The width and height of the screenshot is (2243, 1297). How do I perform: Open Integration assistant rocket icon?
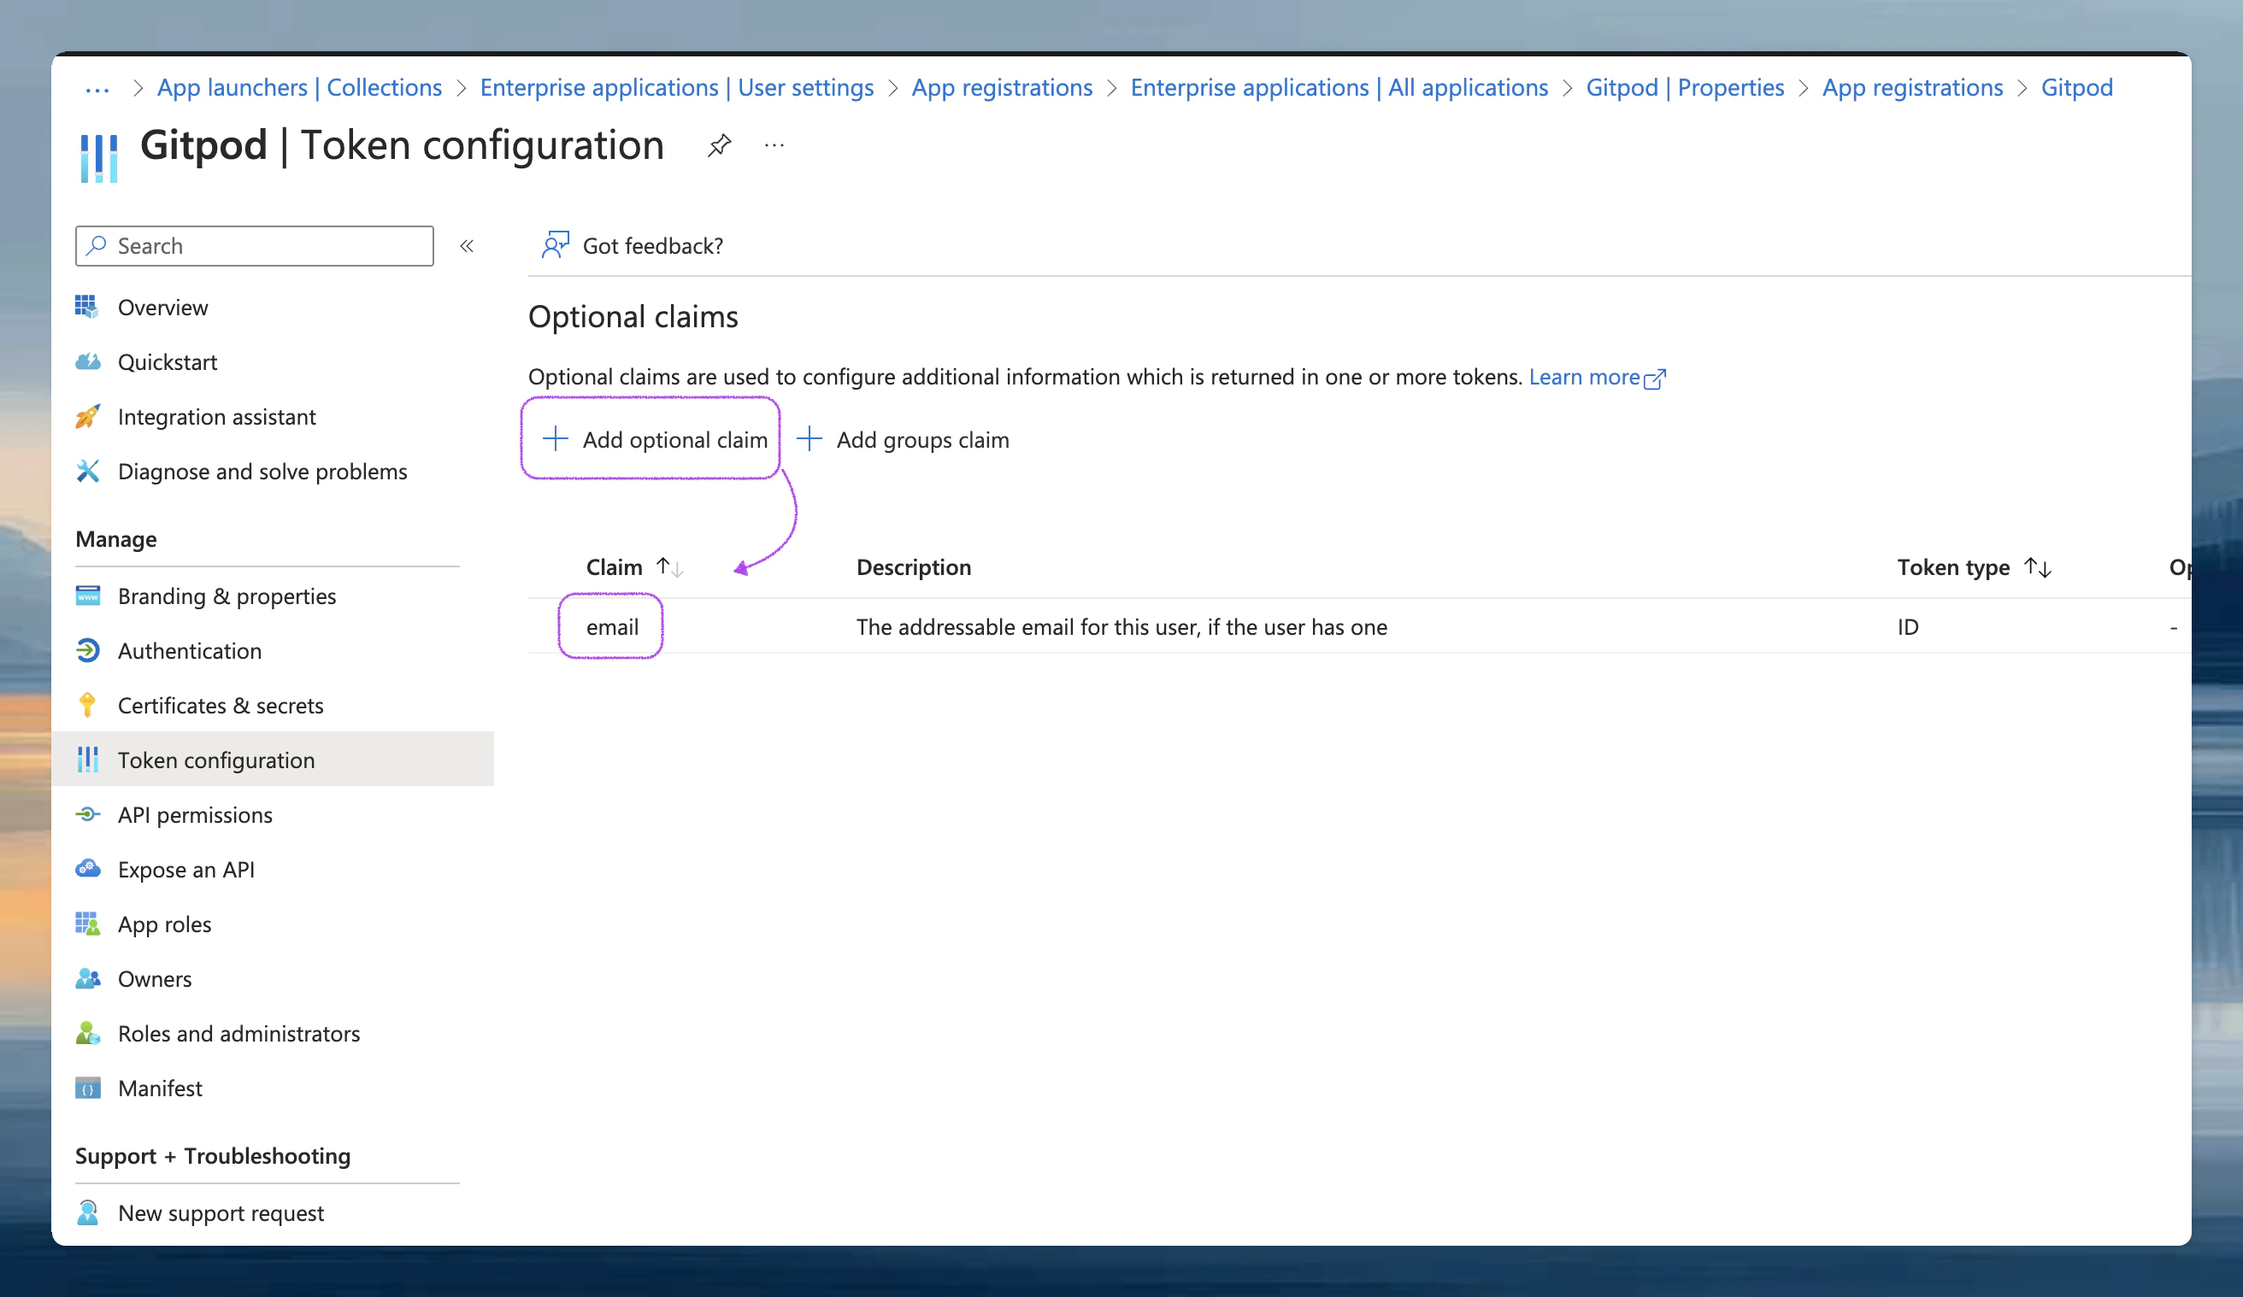pyautogui.click(x=87, y=417)
